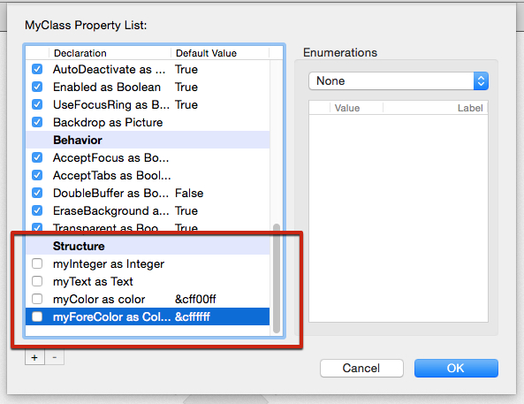
Task: Enable the myInteger as Integer checkbox
Action: (37, 263)
